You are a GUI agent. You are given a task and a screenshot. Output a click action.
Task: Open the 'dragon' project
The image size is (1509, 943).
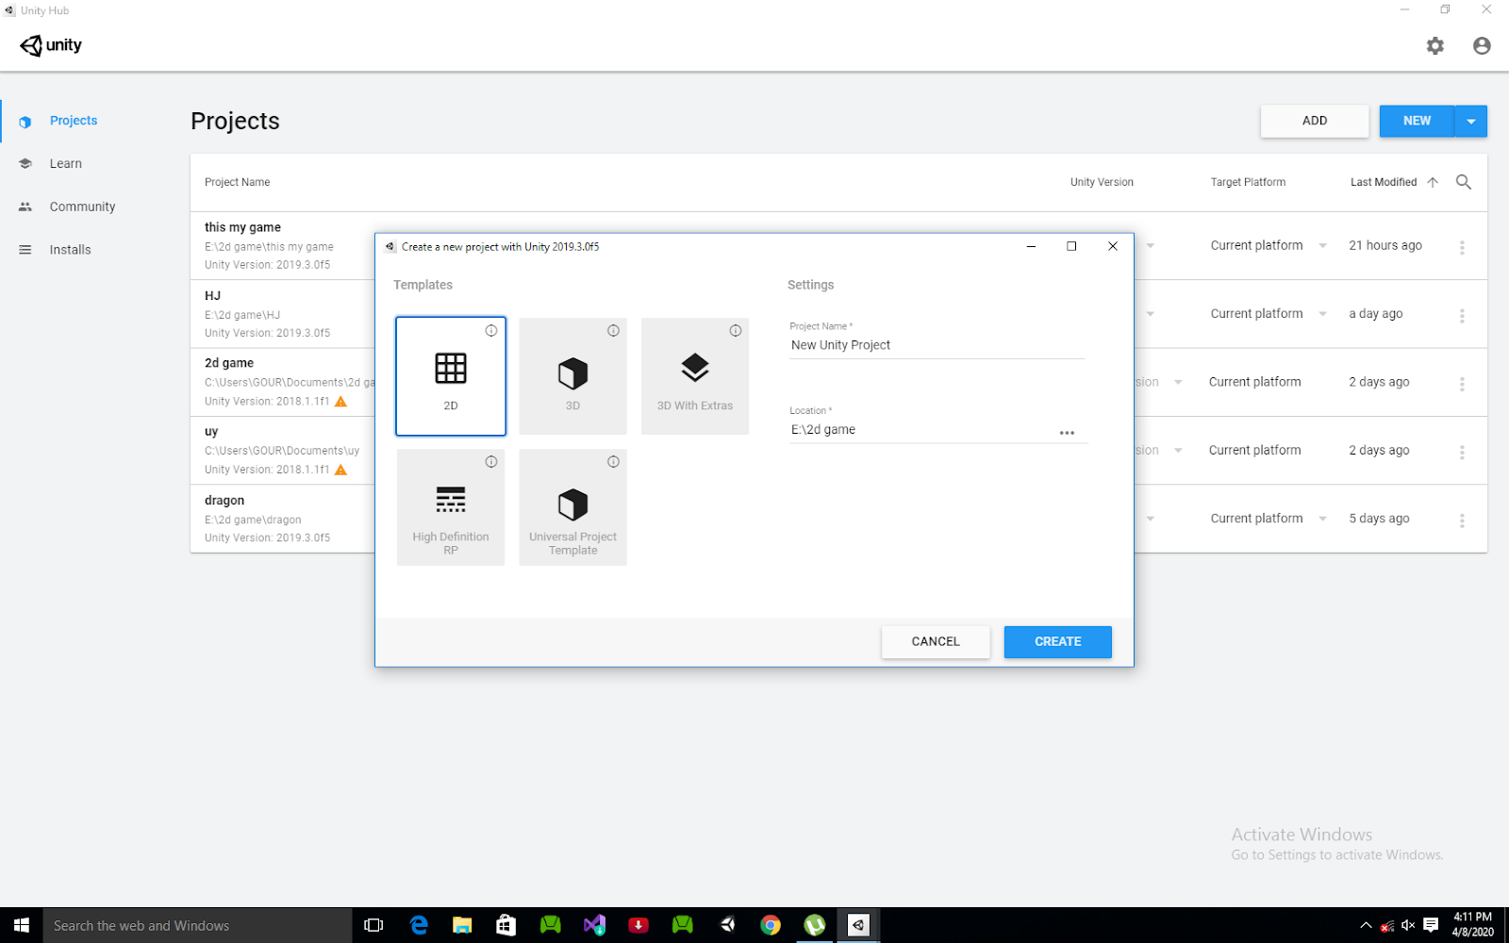(224, 501)
